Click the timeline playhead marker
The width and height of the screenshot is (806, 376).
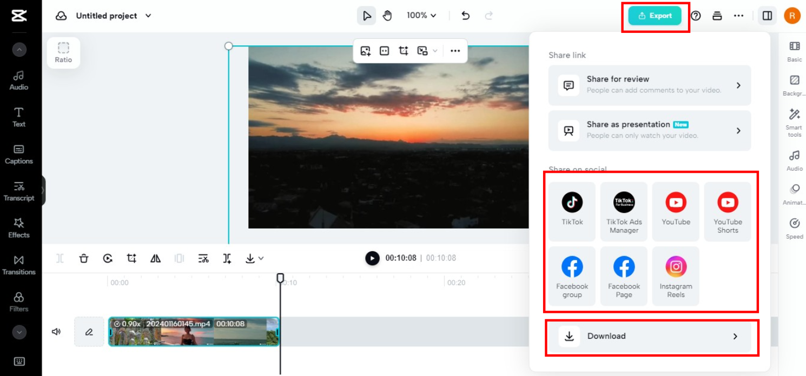[x=280, y=278]
